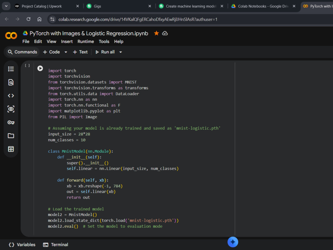
Task: Close the Colab Notebooks Google Drive tab
Action: click(294, 6)
